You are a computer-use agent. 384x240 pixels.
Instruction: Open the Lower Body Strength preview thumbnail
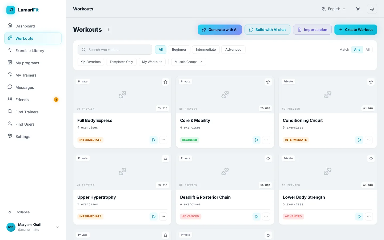click(x=328, y=171)
